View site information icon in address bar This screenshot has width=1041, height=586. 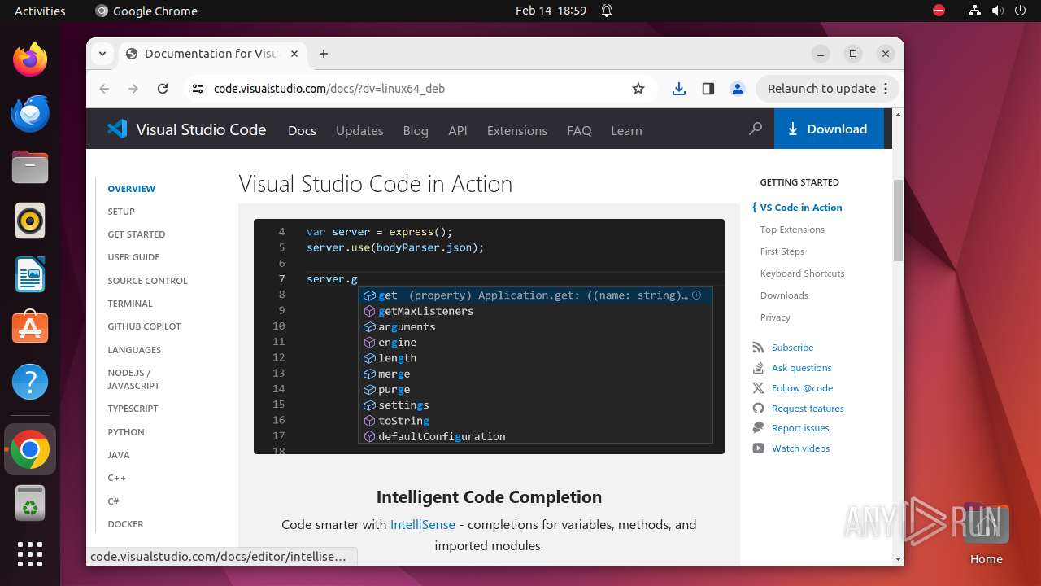coord(198,89)
